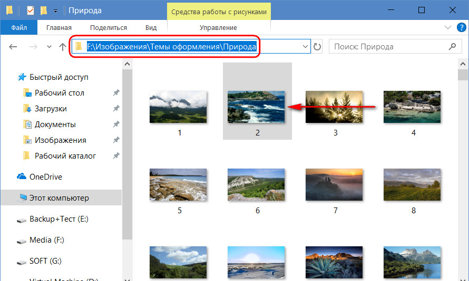Click the Backup+Тест (E:) drive icon
Image resolution: width=469 pixels, height=281 pixels.
point(22,220)
